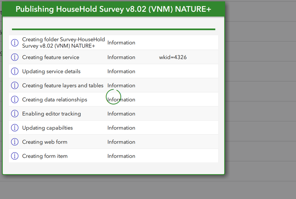Click info icon beside Creating form item
Screen dimensions: 296x199
tap(15, 156)
